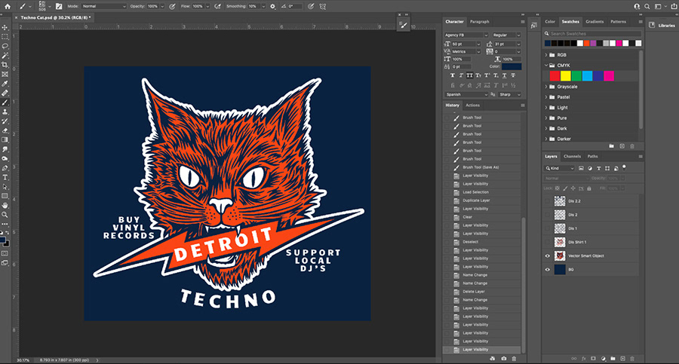Open the Character text color box
Viewport: 679px width, 364px height.
click(x=512, y=66)
